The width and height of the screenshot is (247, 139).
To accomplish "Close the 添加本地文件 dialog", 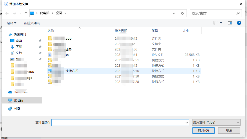I will coord(241,4).
